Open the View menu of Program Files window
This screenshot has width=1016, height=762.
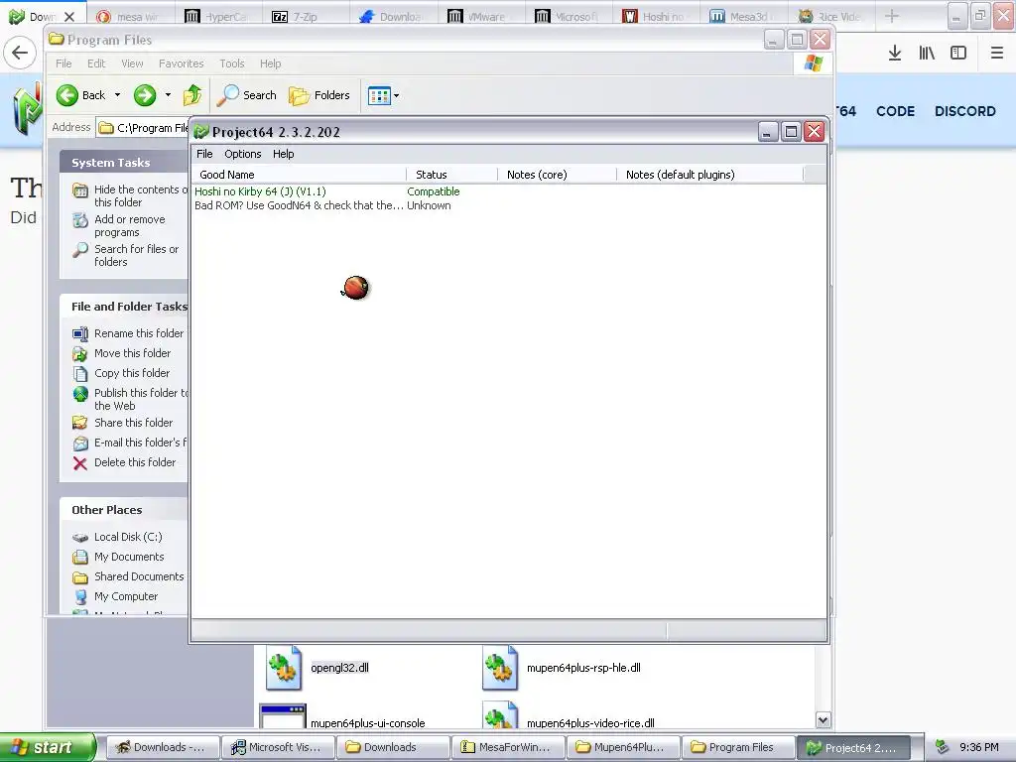[x=132, y=63]
